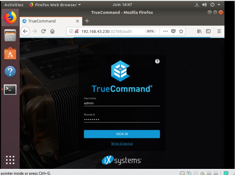Click the volume icon in top bar
This screenshot has height=175, width=235.
(x=204, y=5)
